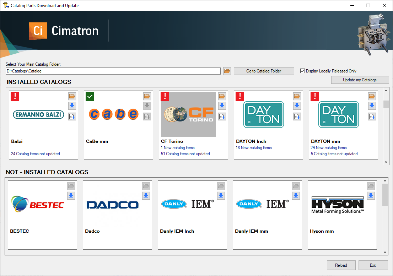
Task: Click the Exit button
Action: click(373, 265)
